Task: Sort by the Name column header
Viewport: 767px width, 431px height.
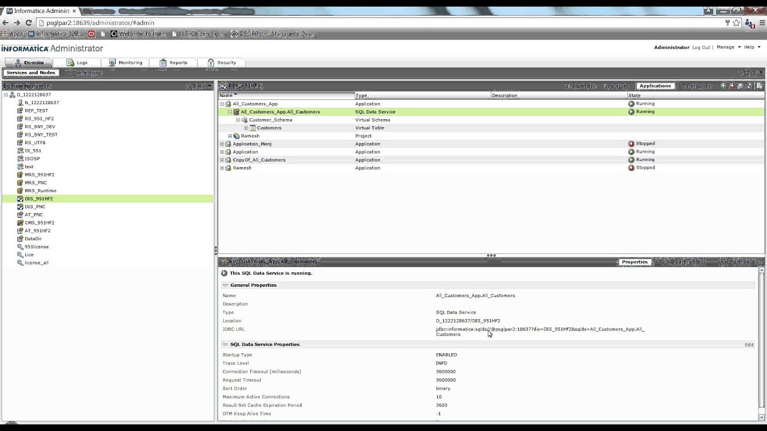Action: [x=286, y=95]
